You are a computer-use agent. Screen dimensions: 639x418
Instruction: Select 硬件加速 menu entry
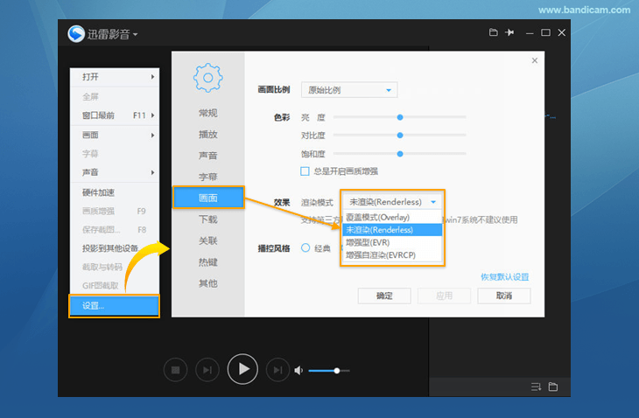coord(115,192)
